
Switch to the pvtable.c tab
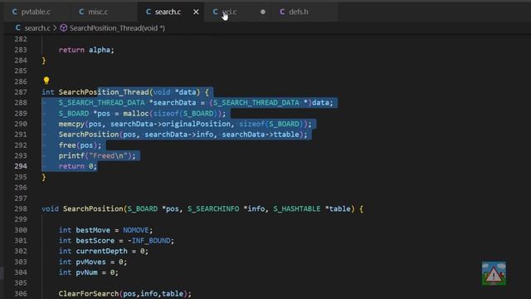pos(36,12)
